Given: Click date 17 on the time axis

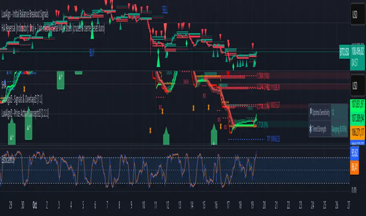Looking at the screenshot, I should (x=228, y=205).
